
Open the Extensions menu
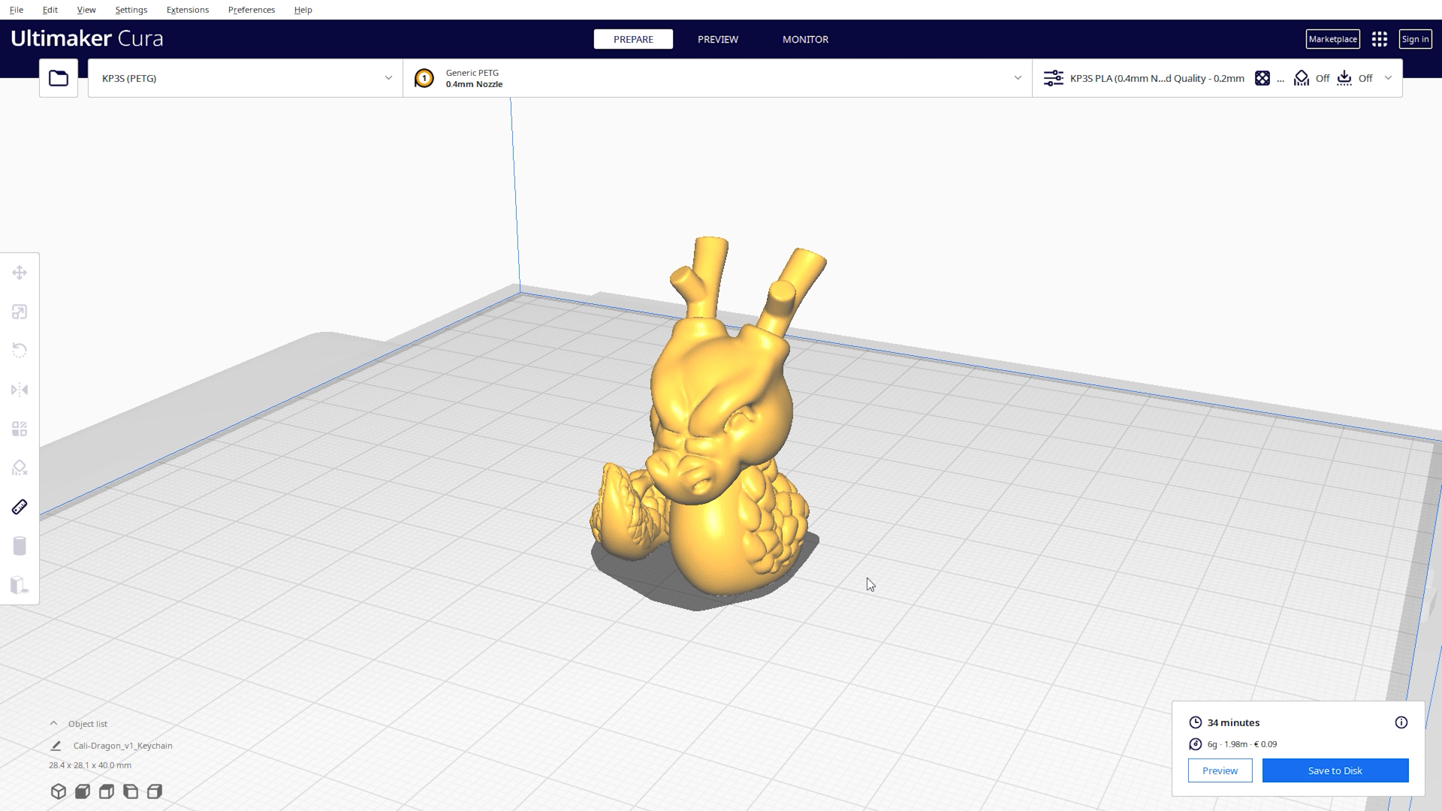(x=188, y=10)
